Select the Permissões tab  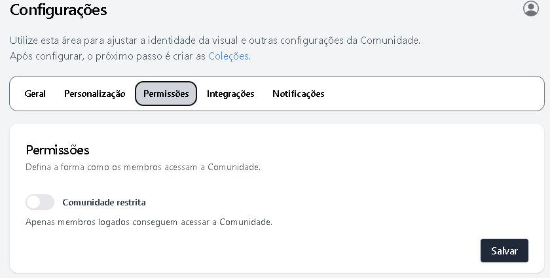pos(166,94)
